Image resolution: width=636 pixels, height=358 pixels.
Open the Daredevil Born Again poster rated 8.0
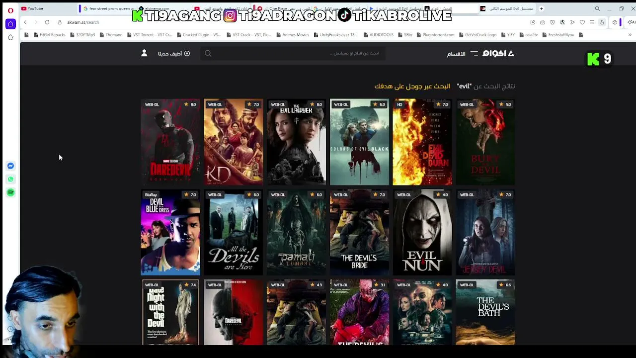click(x=170, y=142)
